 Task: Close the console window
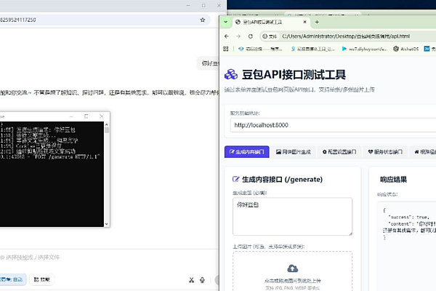(102, 116)
